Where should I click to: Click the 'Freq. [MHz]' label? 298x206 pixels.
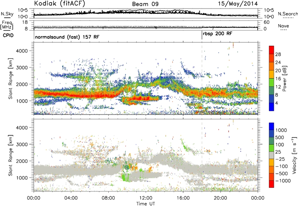[7, 25]
